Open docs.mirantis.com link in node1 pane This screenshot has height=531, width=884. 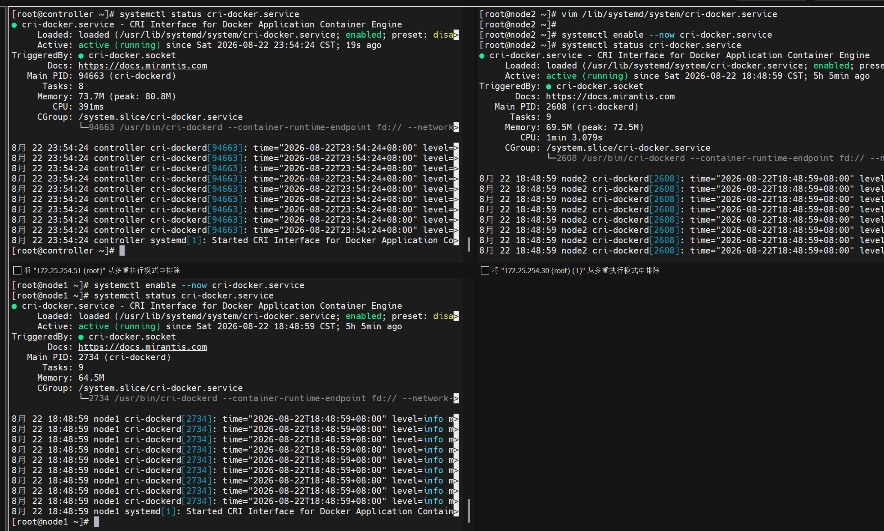(x=143, y=347)
